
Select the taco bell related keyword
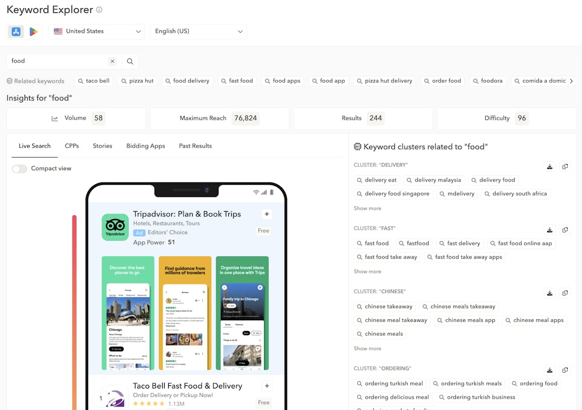[93, 81]
